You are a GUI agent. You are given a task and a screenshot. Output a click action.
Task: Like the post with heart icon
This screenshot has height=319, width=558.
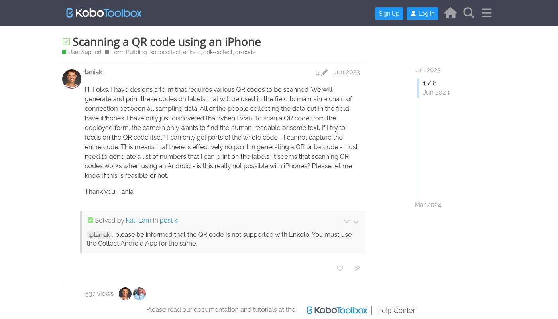tap(340, 269)
